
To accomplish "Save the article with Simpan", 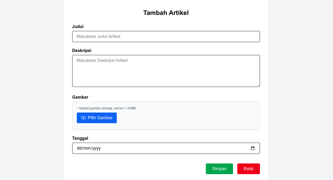I will [x=219, y=169].
